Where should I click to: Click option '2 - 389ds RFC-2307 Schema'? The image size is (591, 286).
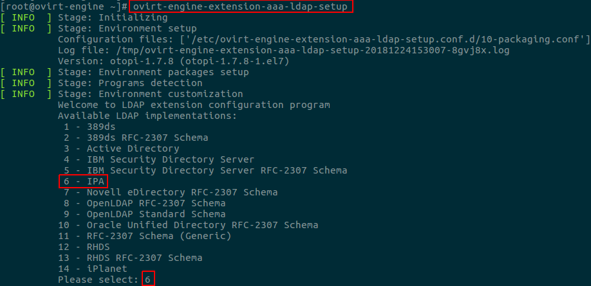pos(136,138)
